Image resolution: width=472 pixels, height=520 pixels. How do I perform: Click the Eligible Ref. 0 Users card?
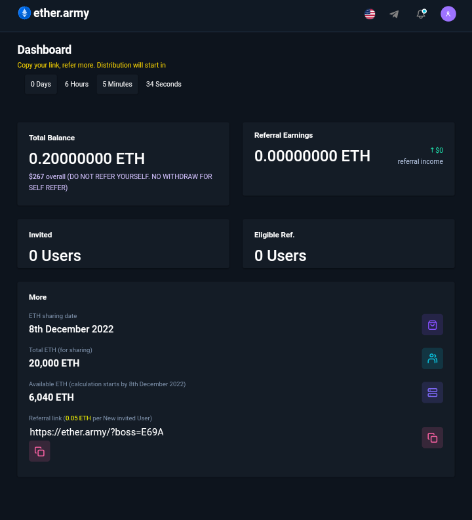pos(349,243)
